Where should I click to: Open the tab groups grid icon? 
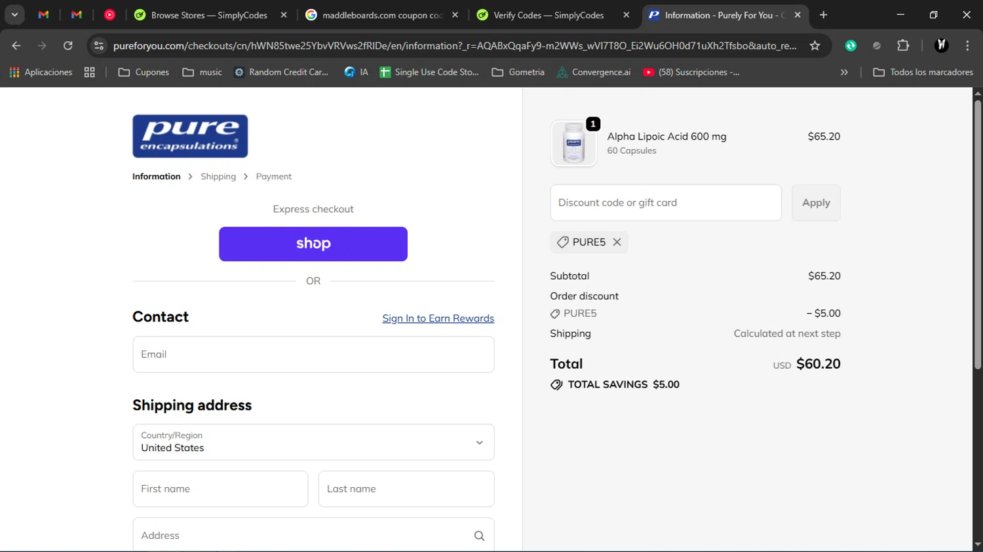[x=90, y=72]
